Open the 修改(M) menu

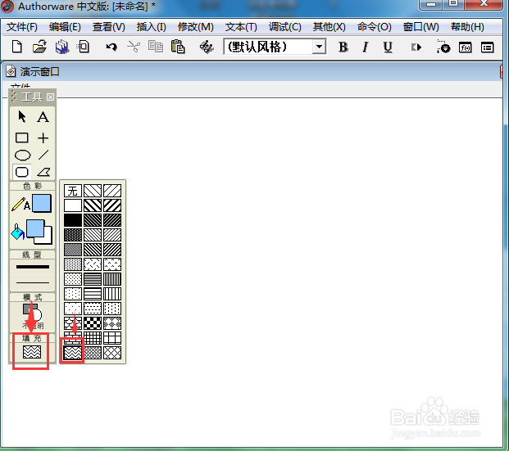pyautogui.click(x=195, y=27)
